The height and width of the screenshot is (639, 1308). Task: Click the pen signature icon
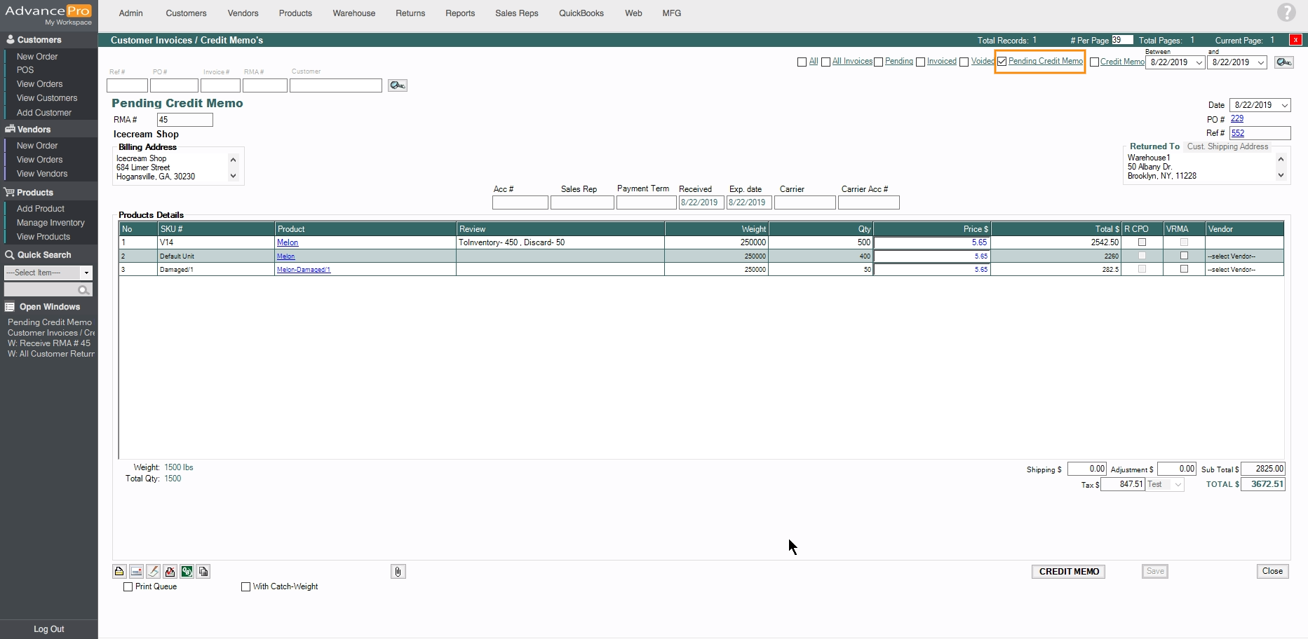click(153, 572)
